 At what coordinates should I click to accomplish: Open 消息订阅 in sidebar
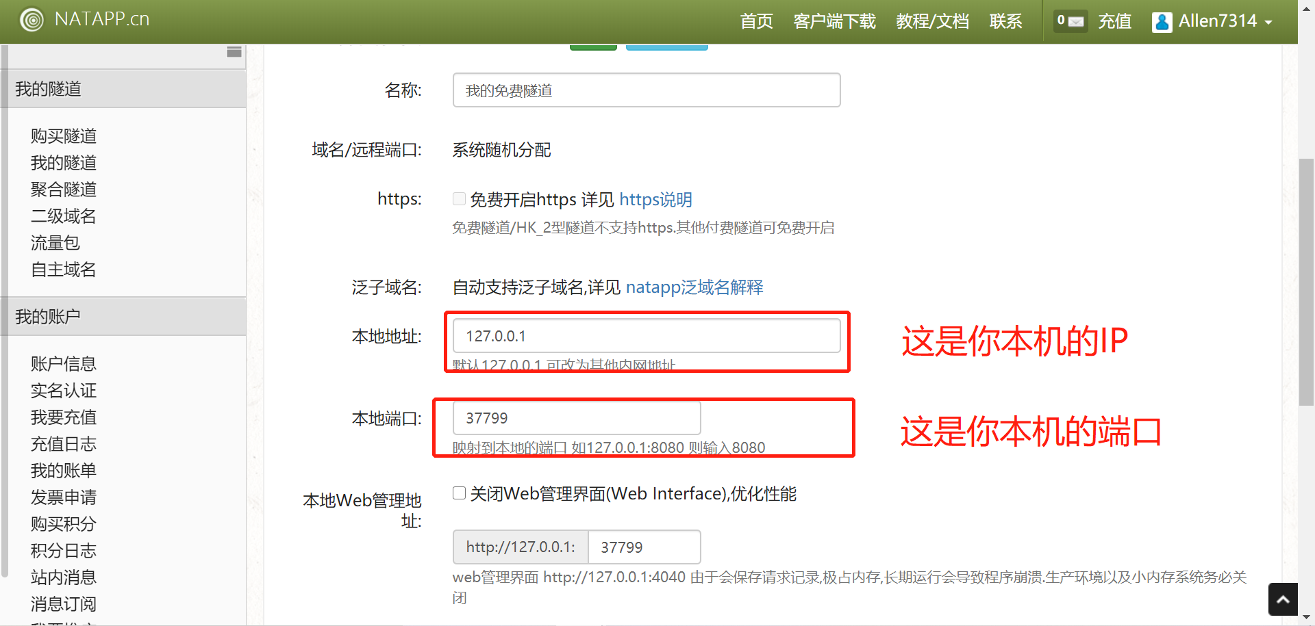click(x=64, y=604)
